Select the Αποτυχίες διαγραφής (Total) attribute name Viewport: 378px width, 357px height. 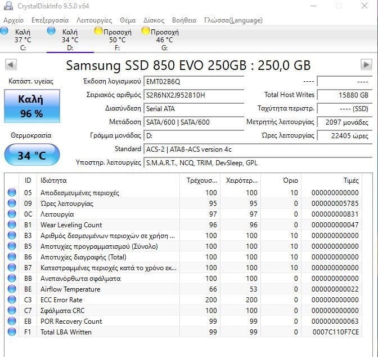point(83,257)
